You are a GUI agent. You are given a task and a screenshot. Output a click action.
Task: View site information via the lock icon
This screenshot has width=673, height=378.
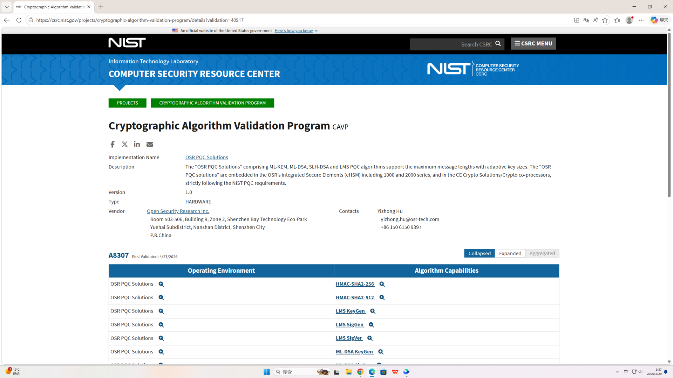pyautogui.click(x=31, y=20)
